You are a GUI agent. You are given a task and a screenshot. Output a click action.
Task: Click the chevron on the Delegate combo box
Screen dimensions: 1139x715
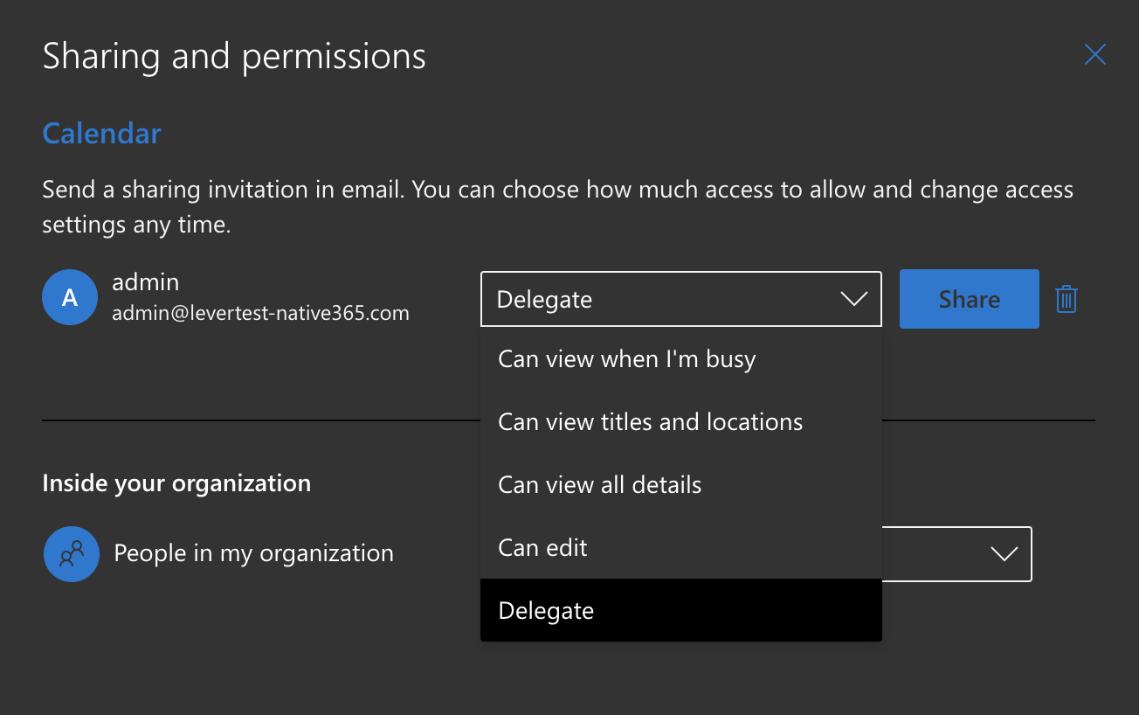click(x=853, y=298)
